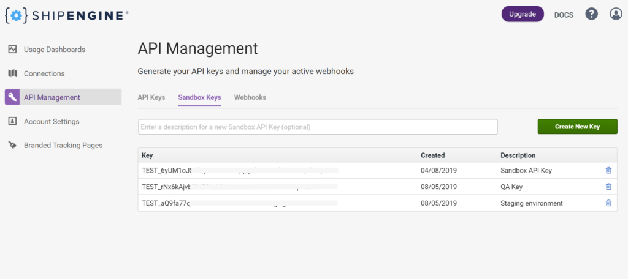The image size is (628, 279).
Task: Click the Branded Tracking Pages tag icon
Action: pyautogui.click(x=12, y=145)
